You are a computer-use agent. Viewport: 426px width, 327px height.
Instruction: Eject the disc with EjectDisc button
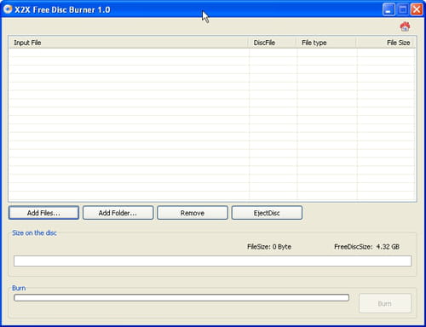pos(267,213)
